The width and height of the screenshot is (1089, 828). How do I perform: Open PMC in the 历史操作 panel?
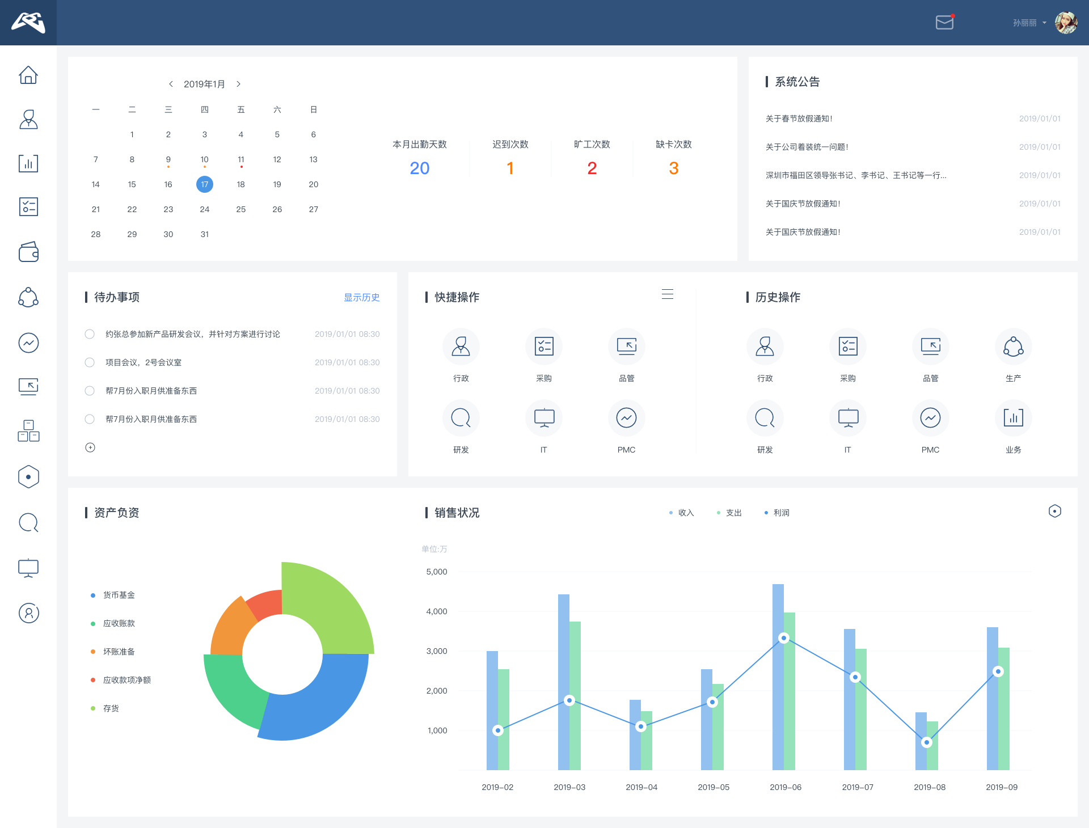(x=931, y=427)
